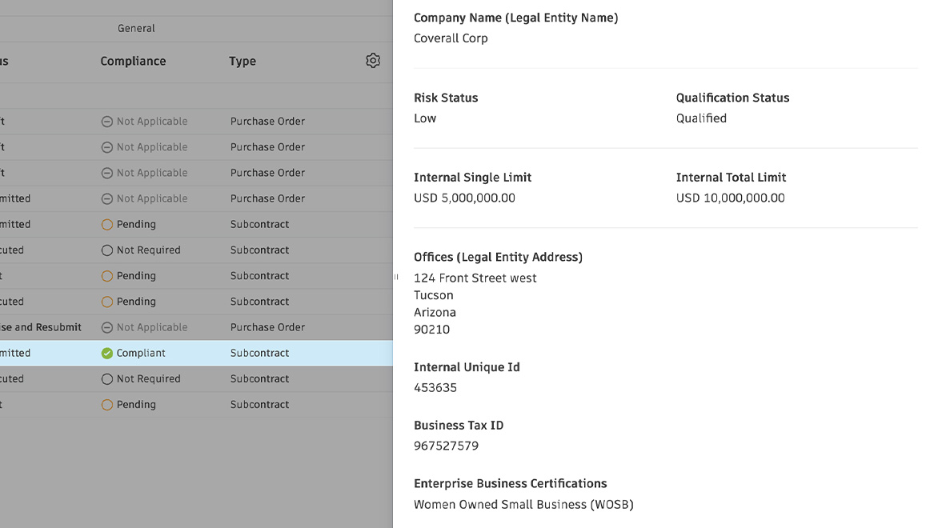Click Pending icon in the submitted Subcontract row
Screen dimensions: 938x528
(107, 225)
